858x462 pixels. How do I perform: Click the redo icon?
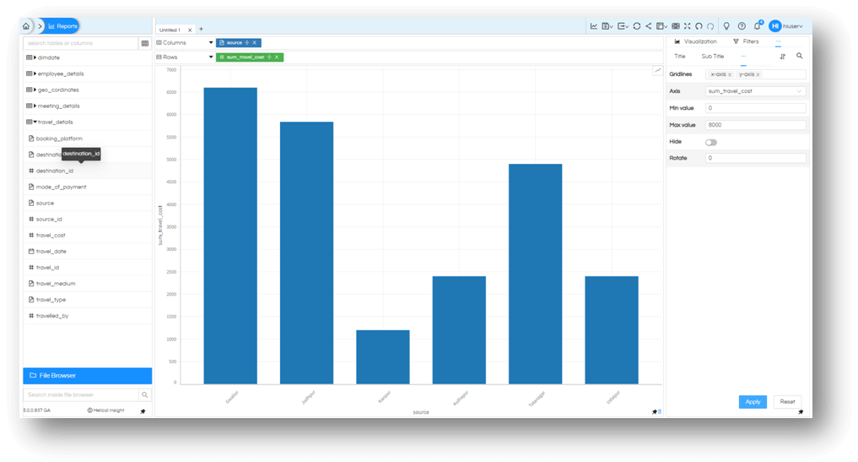click(x=710, y=25)
